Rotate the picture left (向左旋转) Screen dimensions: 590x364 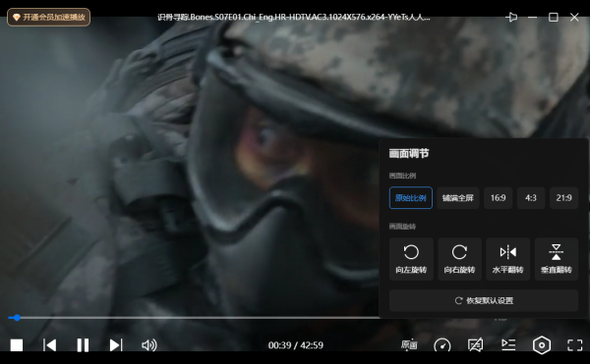(x=411, y=259)
